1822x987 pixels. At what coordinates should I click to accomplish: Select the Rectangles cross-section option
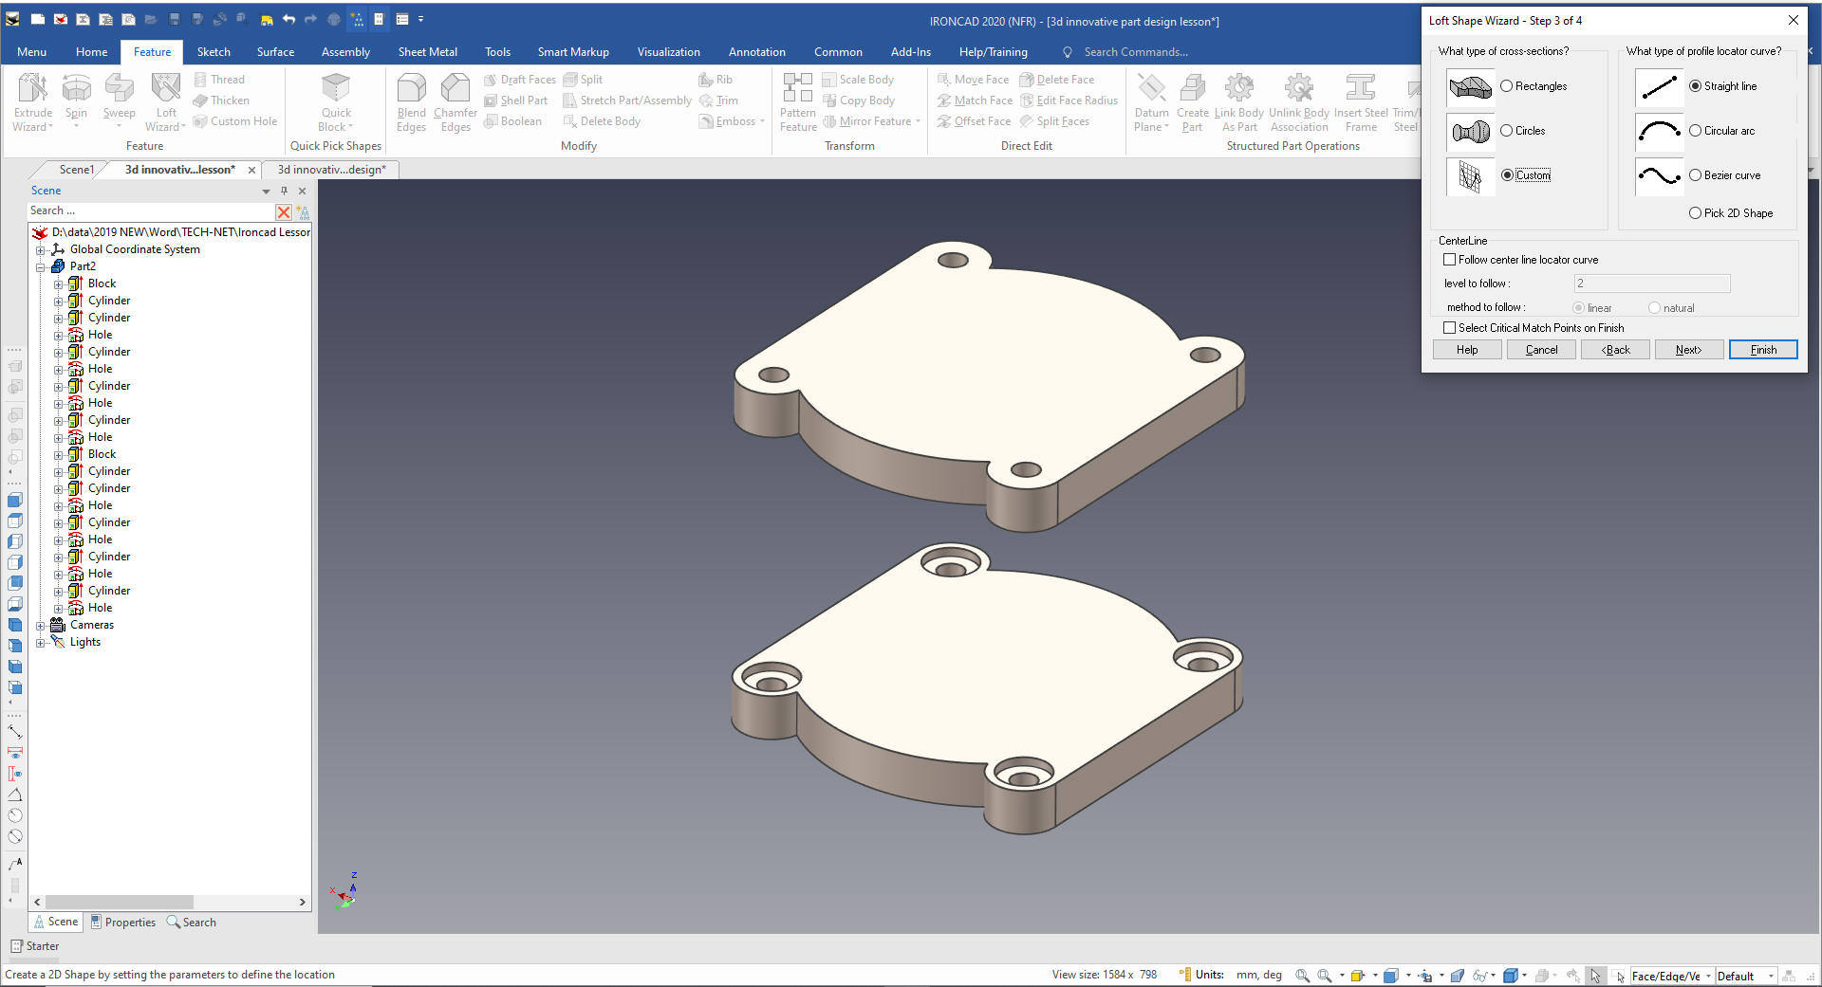click(1507, 86)
